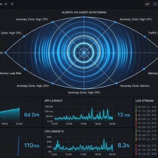Open the API LATENCY panel title
This screenshot has height=158, width=158.
54,101
